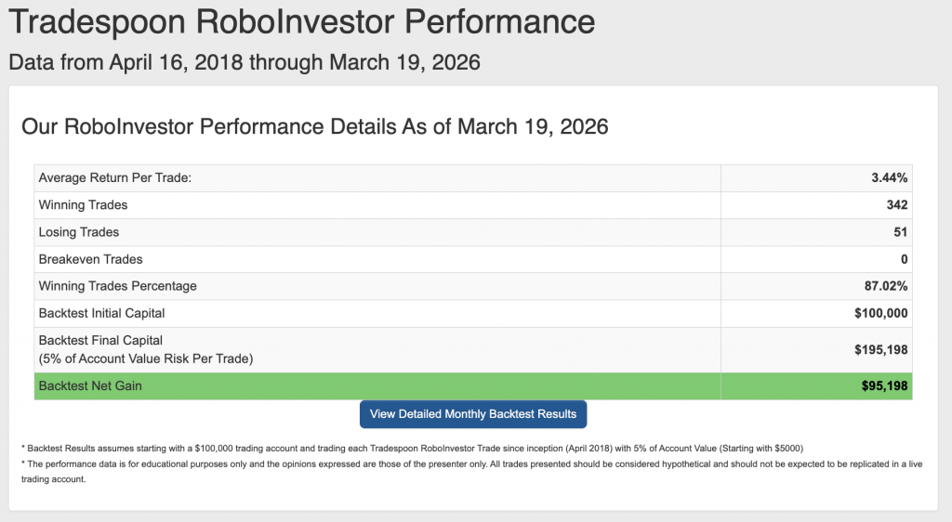Viewport: 952px width, 522px height.
Task: Click the View Detailed Monthly Backtest Results button
Action: pyautogui.click(x=473, y=414)
